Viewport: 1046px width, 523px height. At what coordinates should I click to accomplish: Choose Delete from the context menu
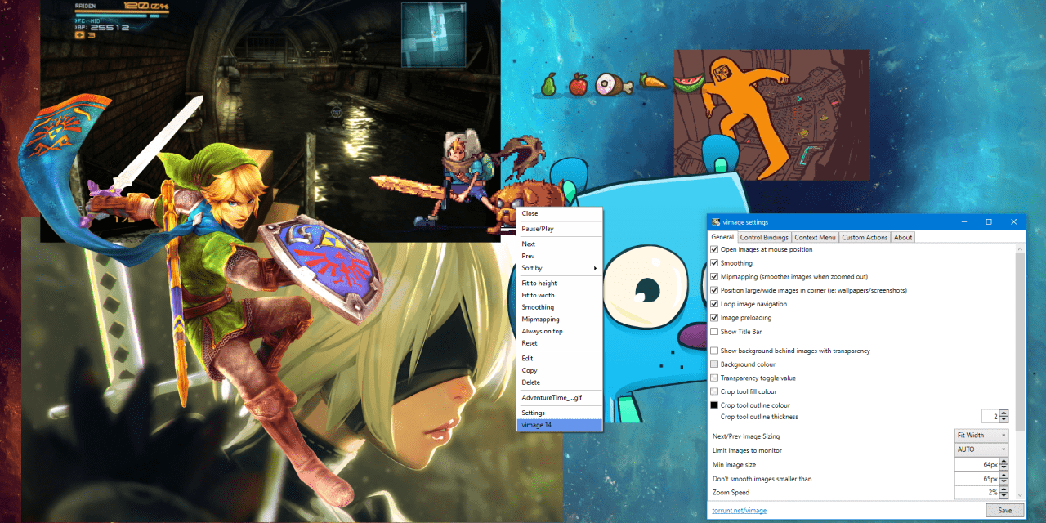tap(559, 382)
